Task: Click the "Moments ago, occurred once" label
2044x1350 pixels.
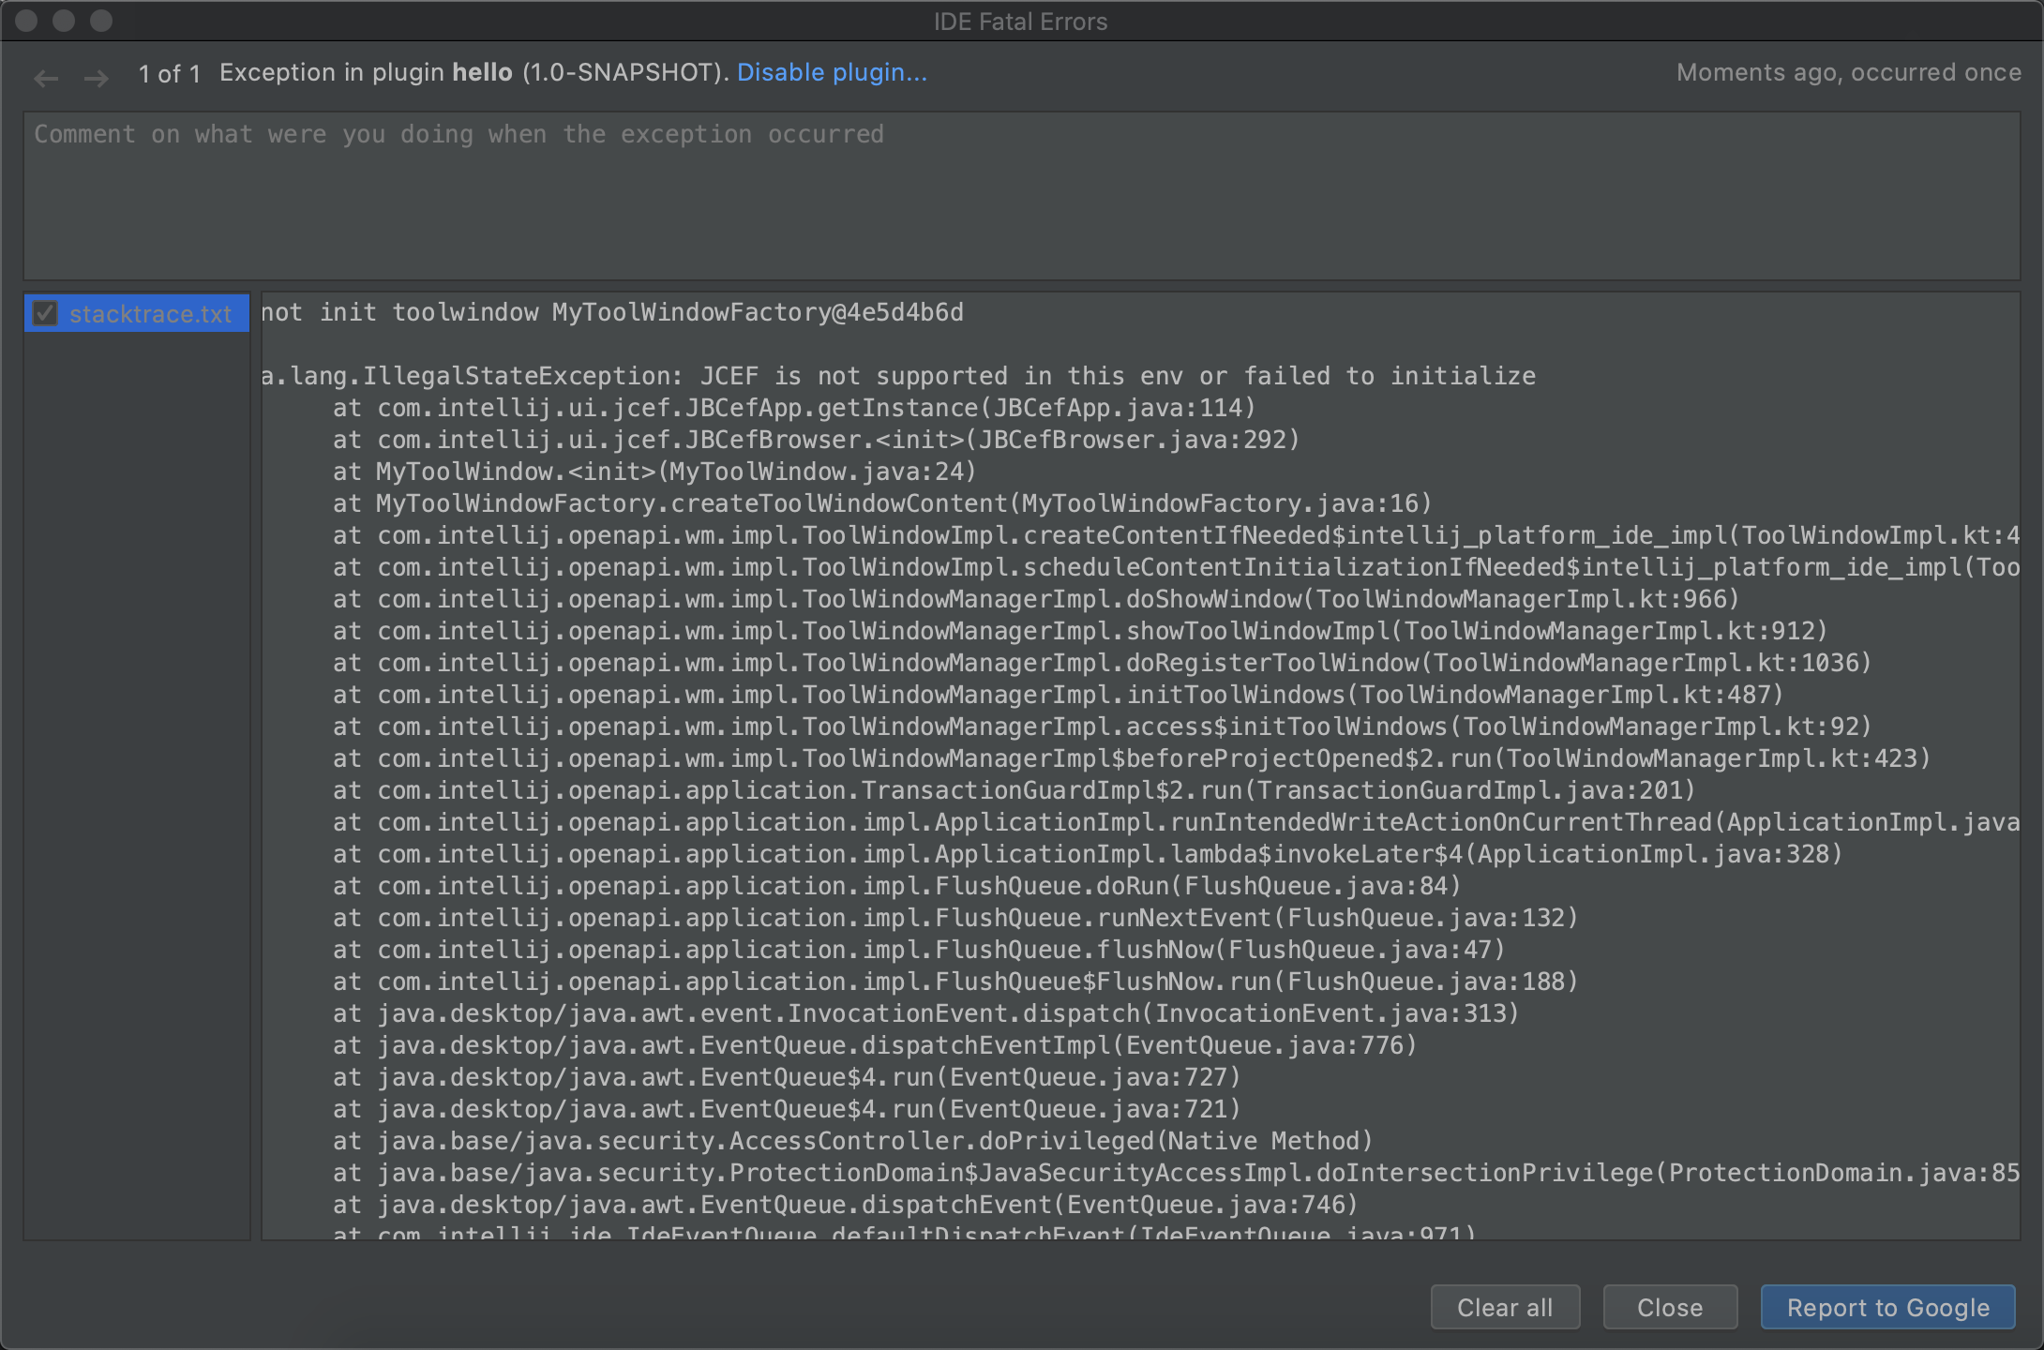Action: (x=1847, y=73)
